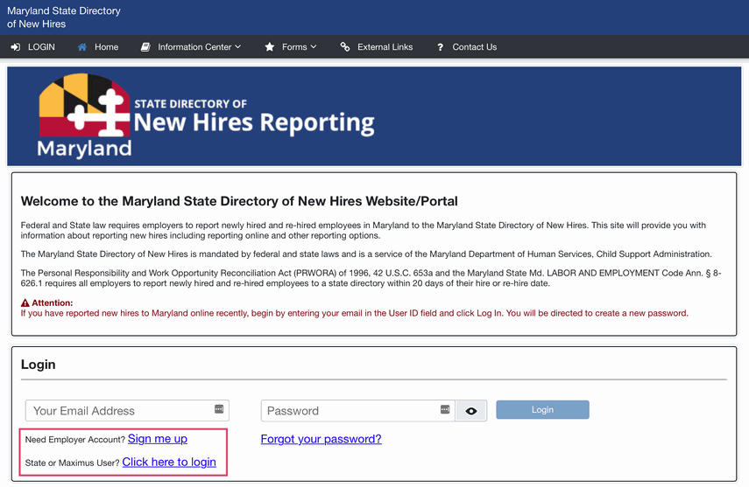Click the Home house icon
This screenshot has height=487, width=749.
82,47
